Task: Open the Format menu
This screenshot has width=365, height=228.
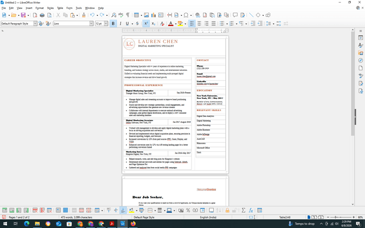Action: (x=40, y=8)
